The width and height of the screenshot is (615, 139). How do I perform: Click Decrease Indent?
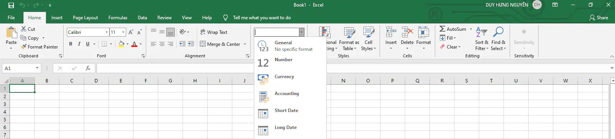point(182,44)
